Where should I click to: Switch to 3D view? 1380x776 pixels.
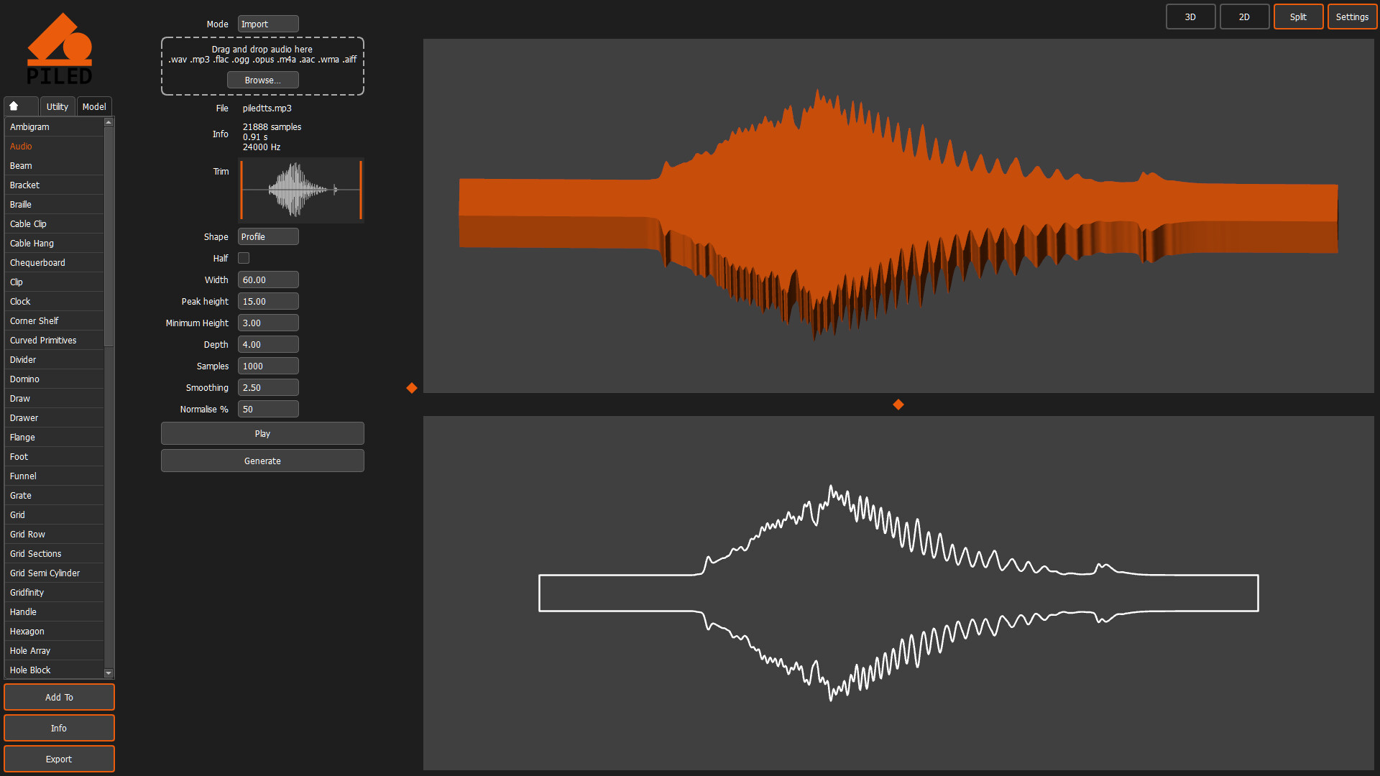1190,17
